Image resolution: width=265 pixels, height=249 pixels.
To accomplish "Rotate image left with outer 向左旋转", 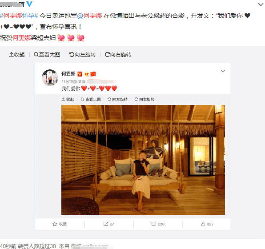I will click(x=82, y=55).
